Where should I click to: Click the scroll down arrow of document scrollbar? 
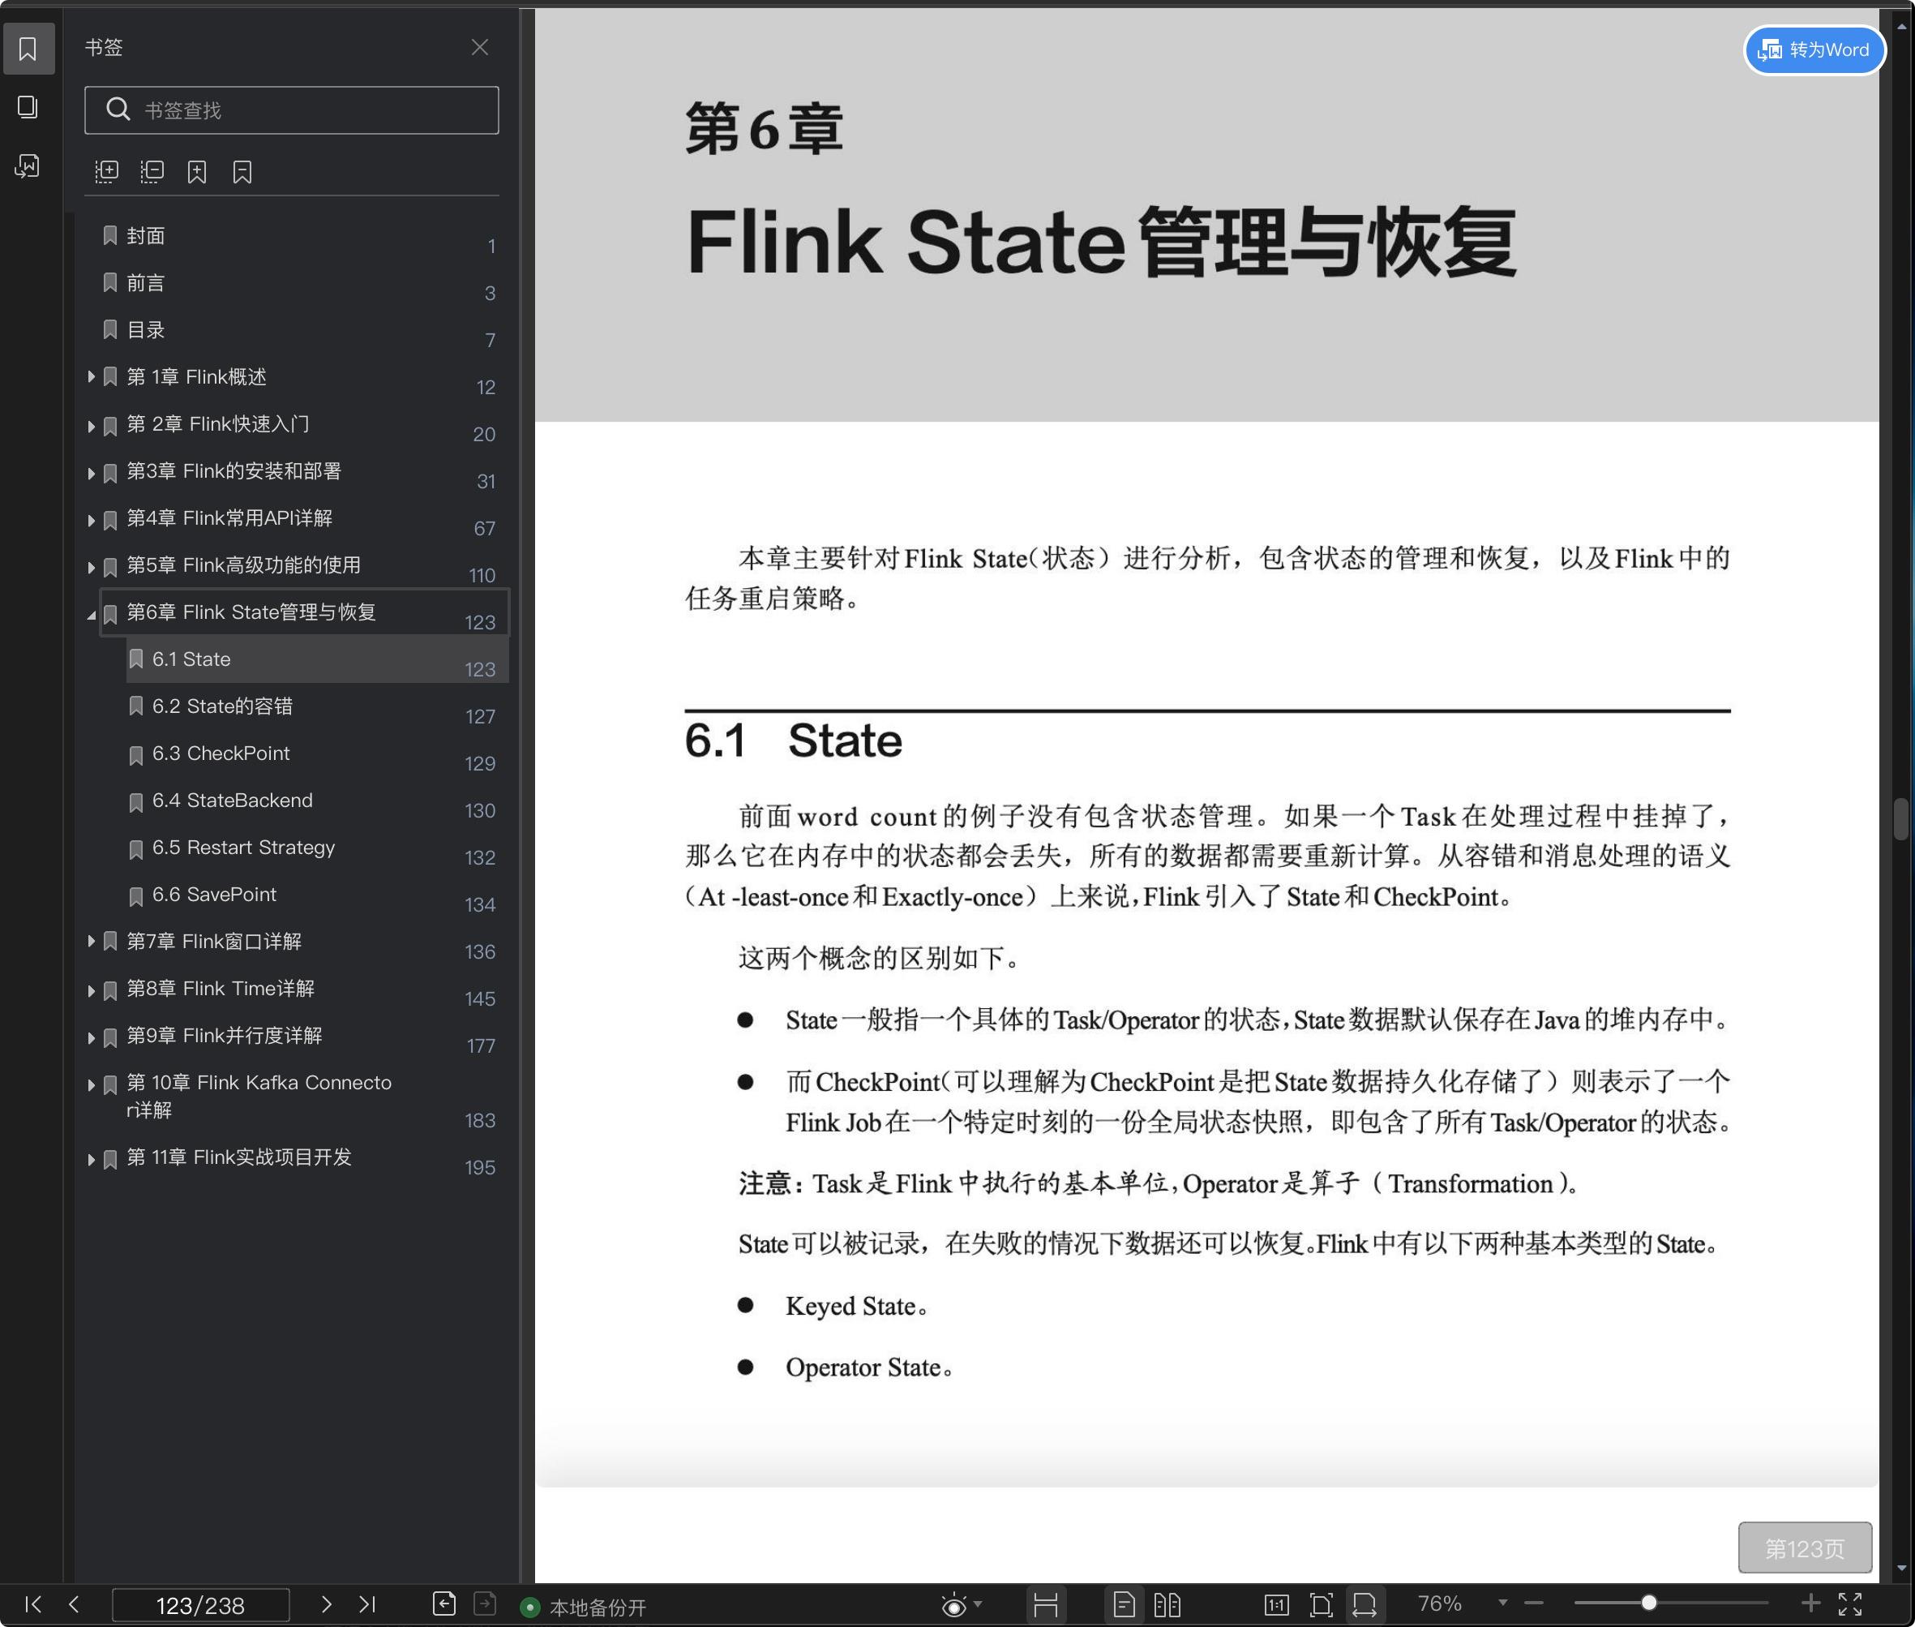coord(1901,1567)
